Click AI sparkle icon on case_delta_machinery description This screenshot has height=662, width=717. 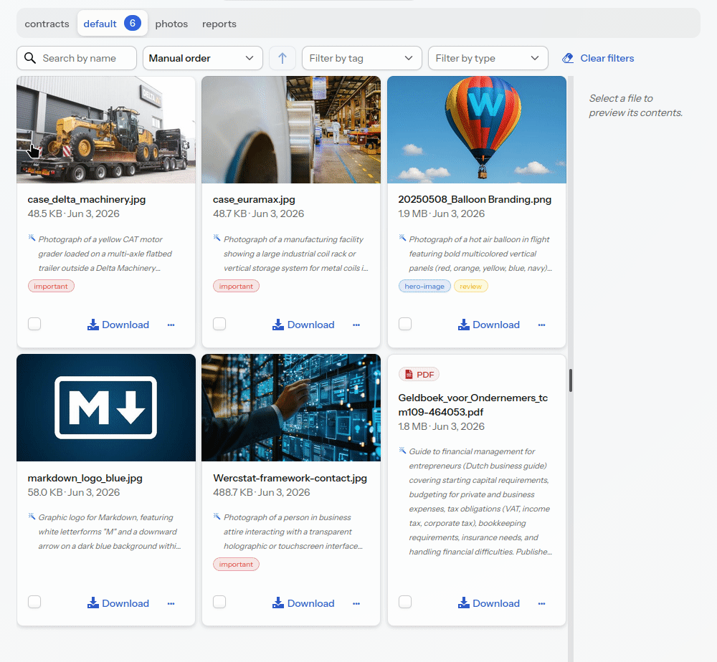tap(32, 238)
